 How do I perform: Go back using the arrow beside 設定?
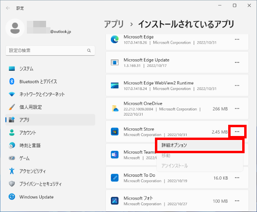[x=8, y=8]
